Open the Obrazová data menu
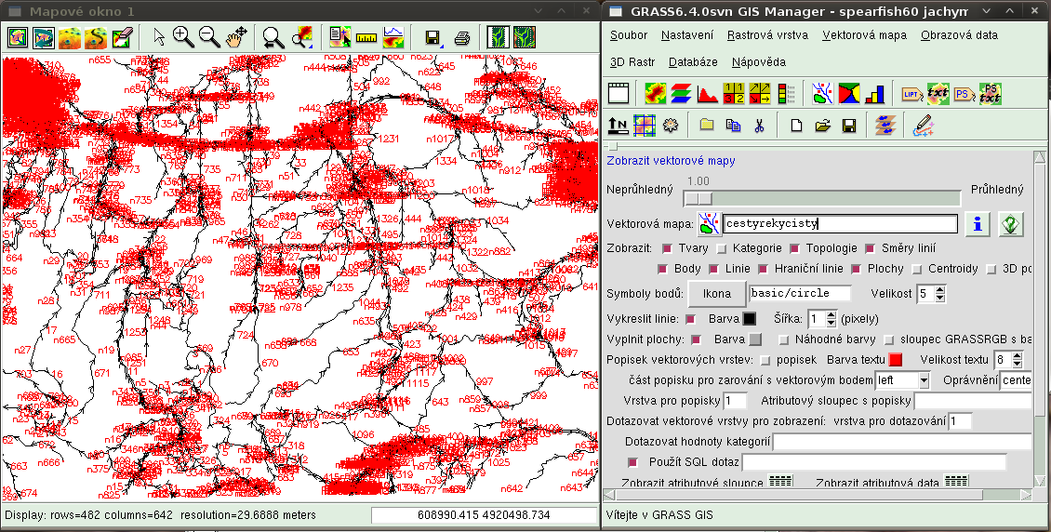 coord(959,34)
